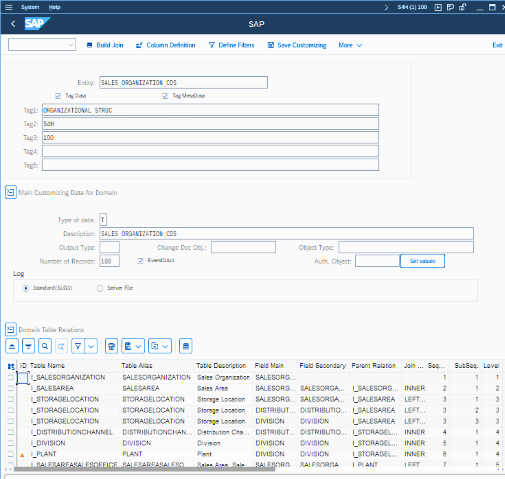Click the SAP back arrow
The height and width of the screenshot is (479, 505).
tap(13, 24)
